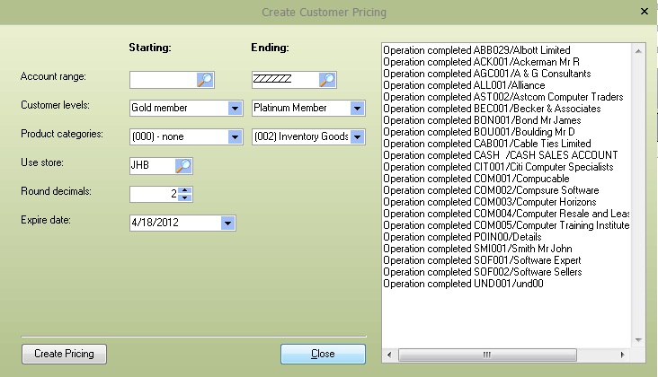
Task: Click inside the starting account range field
Action: (163, 80)
